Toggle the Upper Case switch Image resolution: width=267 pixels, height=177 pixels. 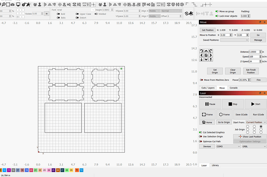tap(77, 14)
